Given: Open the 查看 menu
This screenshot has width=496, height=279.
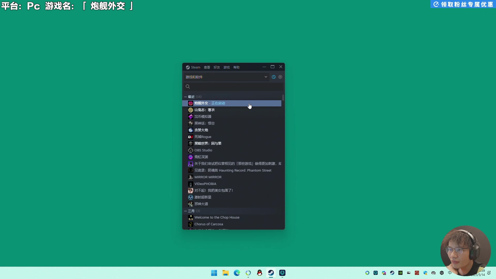Looking at the screenshot, I should (207, 67).
